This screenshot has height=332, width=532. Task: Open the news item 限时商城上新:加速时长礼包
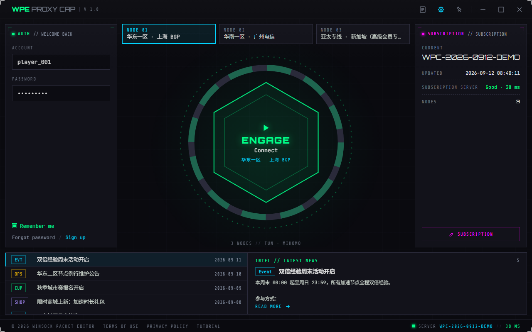point(126,302)
